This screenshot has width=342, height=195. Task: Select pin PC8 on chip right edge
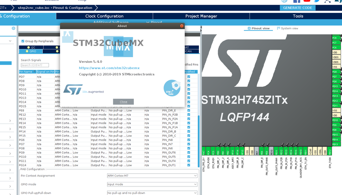point(336,38)
